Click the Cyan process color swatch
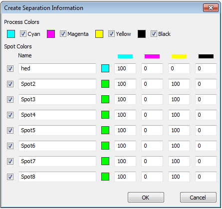Image resolution: width=222 pixels, height=209 pixels. [11, 34]
